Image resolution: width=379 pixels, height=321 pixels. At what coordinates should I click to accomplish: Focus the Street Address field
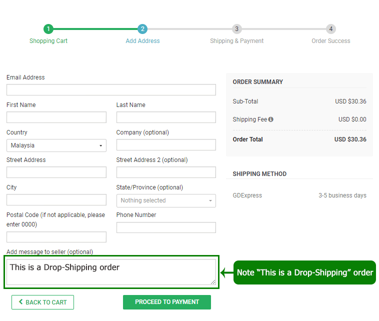pos(56,172)
